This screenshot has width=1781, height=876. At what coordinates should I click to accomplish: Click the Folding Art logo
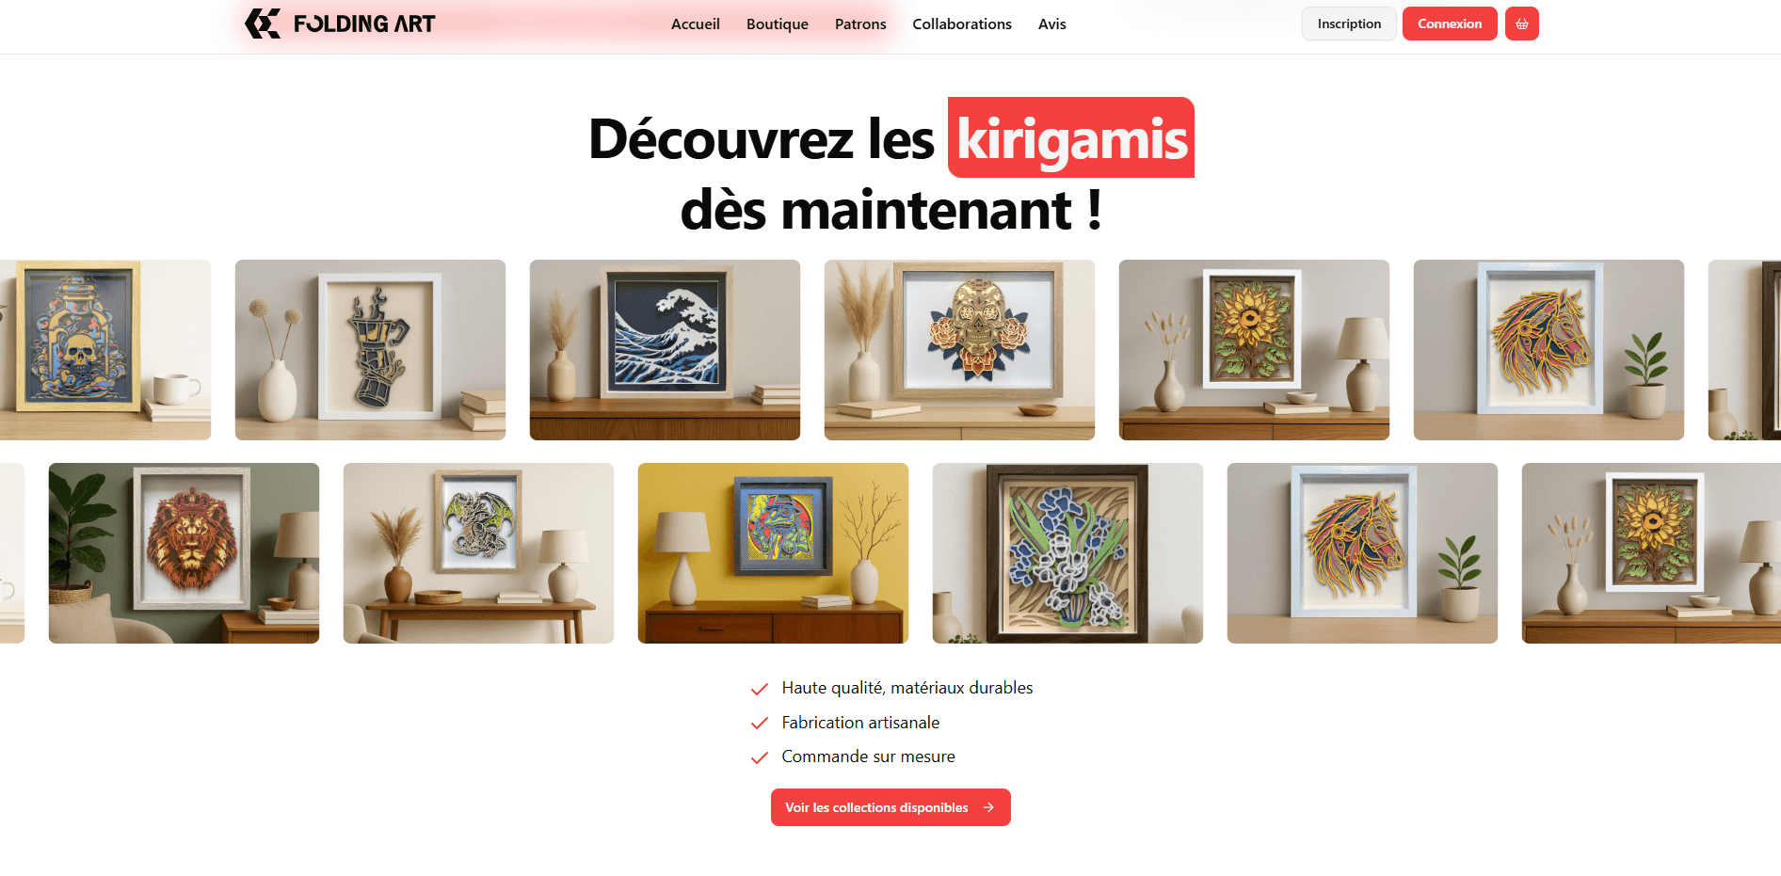[x=340, y=24]
